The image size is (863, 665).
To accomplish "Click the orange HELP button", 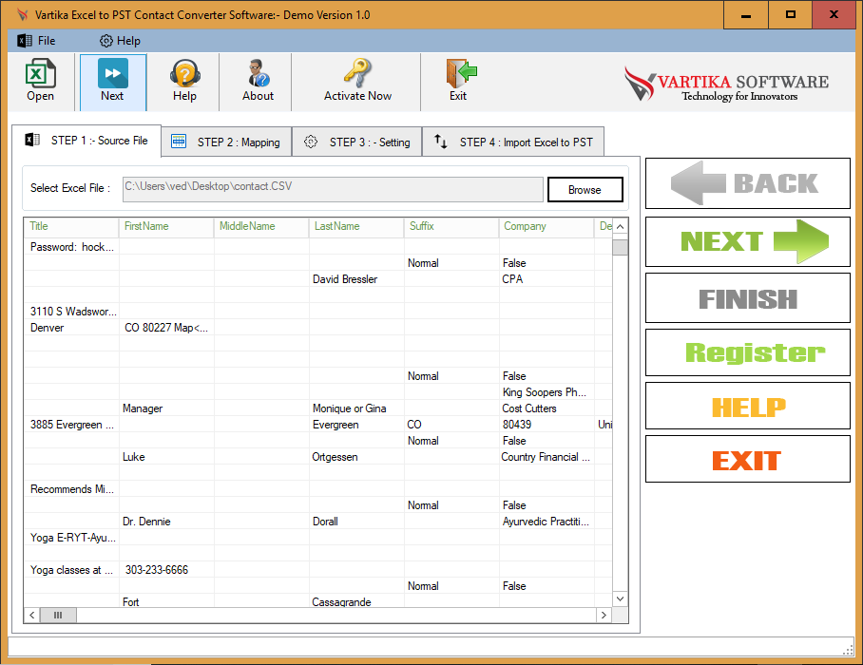I will pos(747,406).
